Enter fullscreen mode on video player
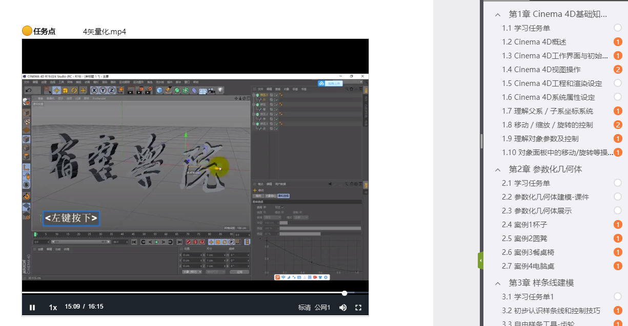Image resolution: width=628 pixels, height=326 pixels. pos(358,308)
